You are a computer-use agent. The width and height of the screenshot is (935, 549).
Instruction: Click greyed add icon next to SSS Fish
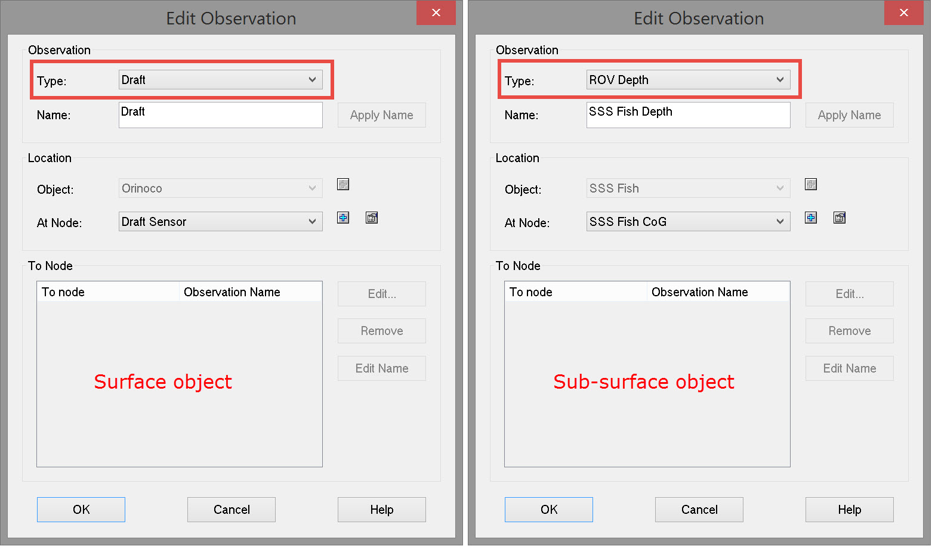[811, 184]
